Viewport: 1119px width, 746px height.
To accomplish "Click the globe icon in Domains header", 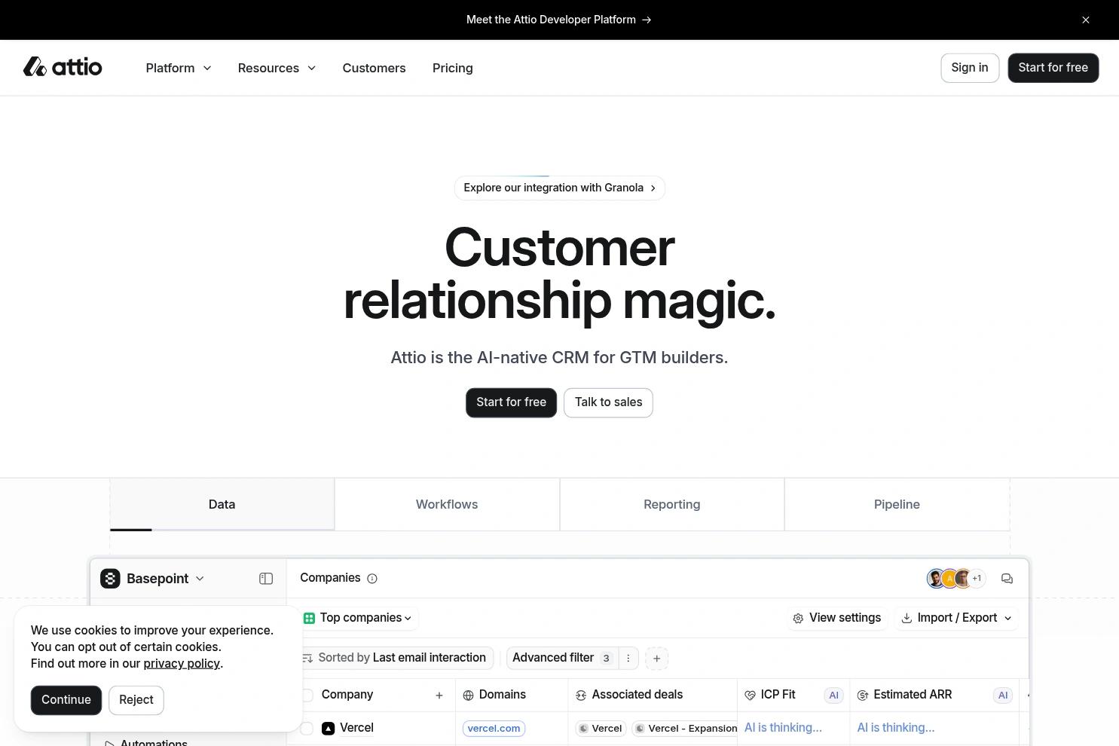I will (468, 696).
